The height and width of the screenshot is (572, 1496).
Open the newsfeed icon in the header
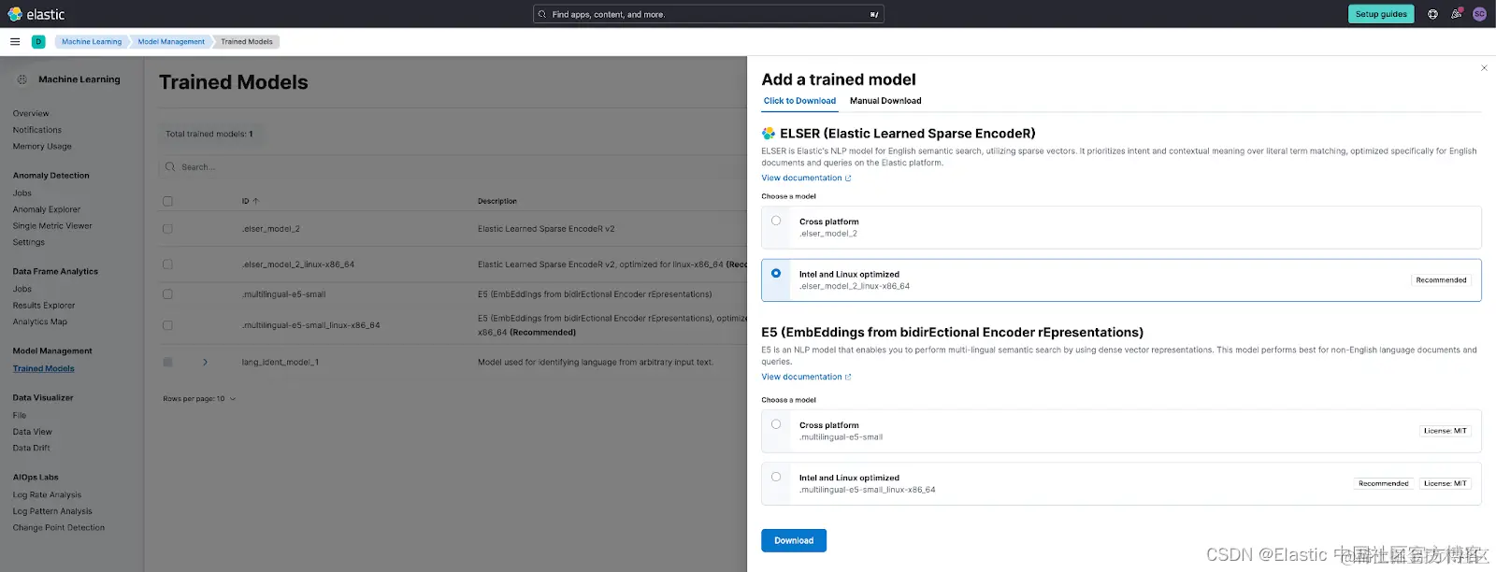coord(1456,14)
